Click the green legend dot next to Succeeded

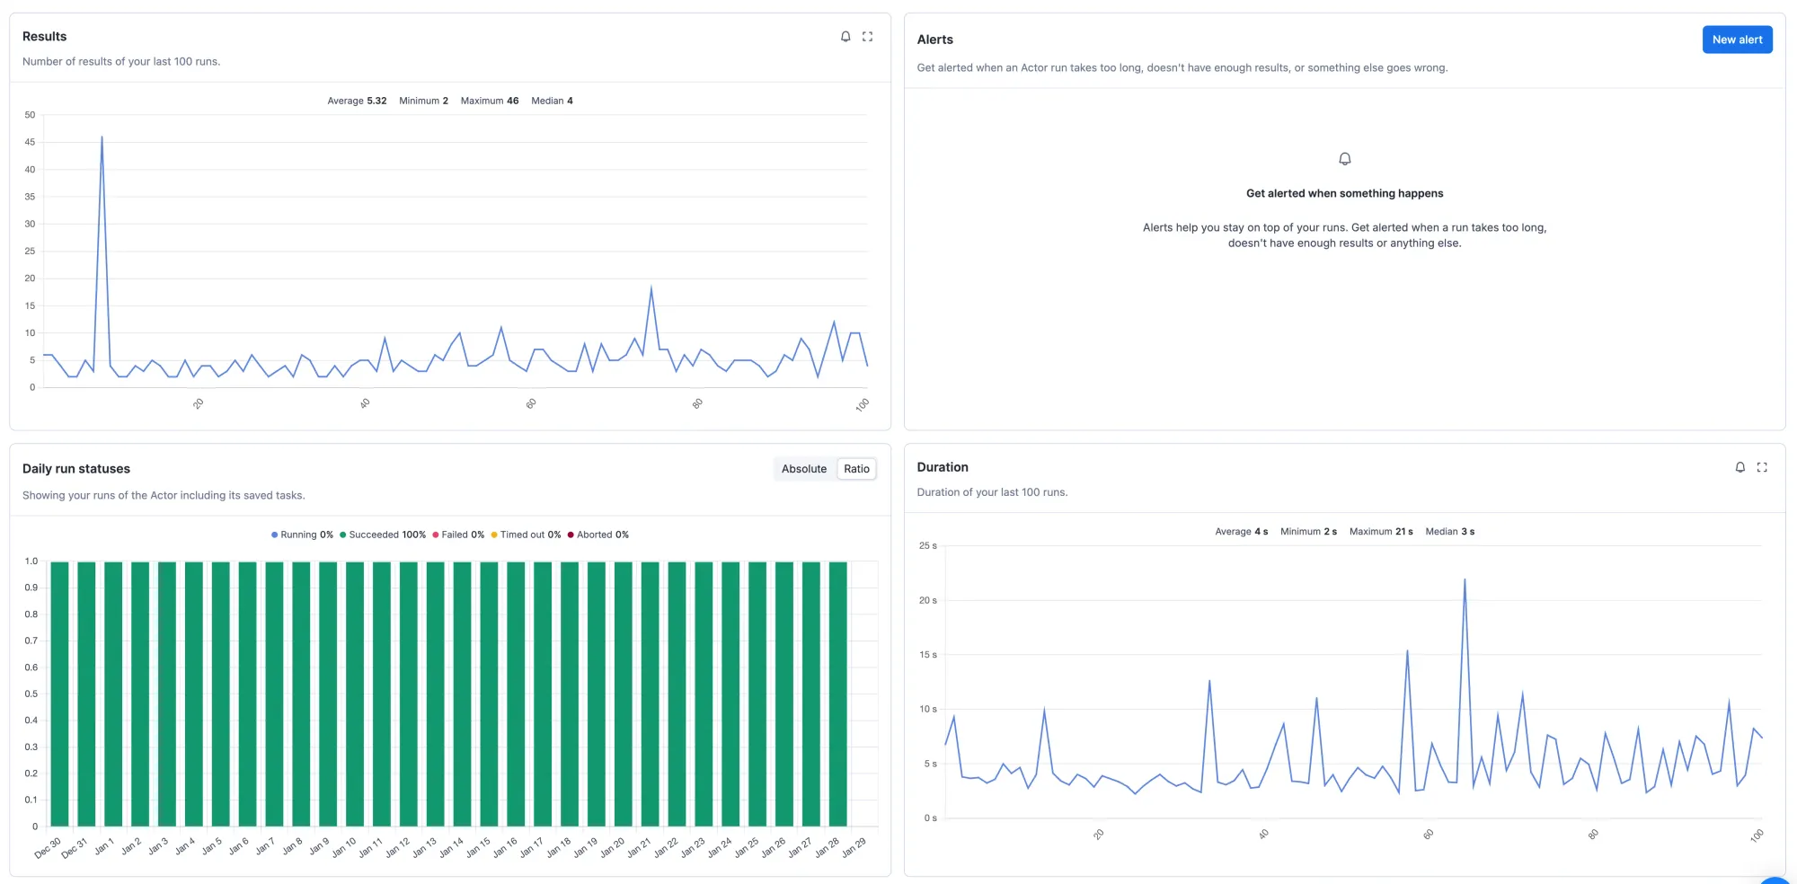[x=343, y=535]
